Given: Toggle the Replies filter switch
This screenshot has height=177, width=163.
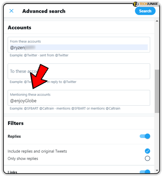Looking at the screenshot, I should [145, 136].
